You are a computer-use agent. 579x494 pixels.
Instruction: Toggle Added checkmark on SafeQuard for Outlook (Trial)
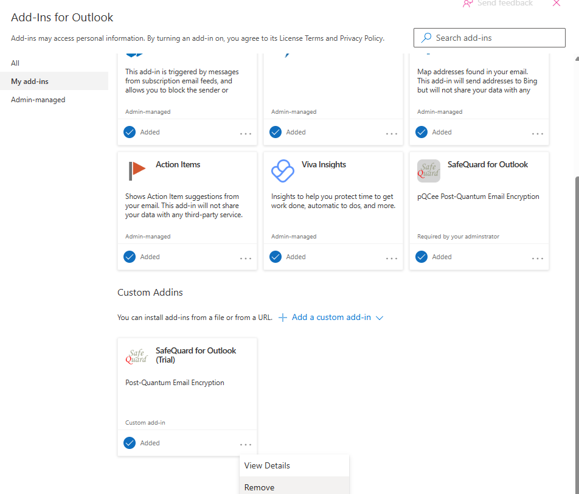(x=130, y=443)
